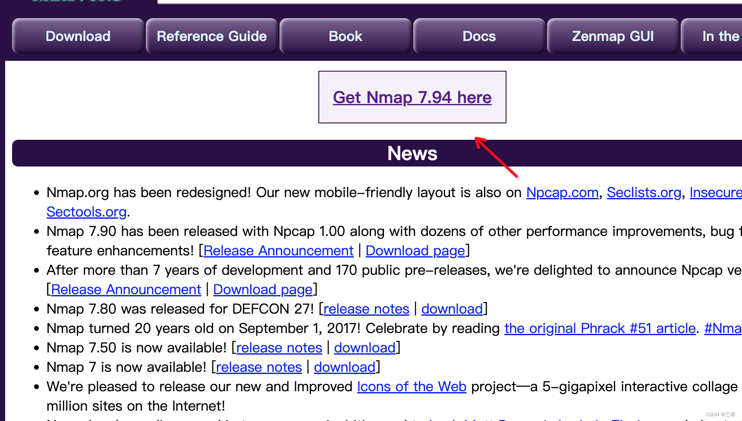Image resolution: width=742 pixels, height=421 pixels.
Task: Open the Docs navigation tab
Action: (479, 36)
